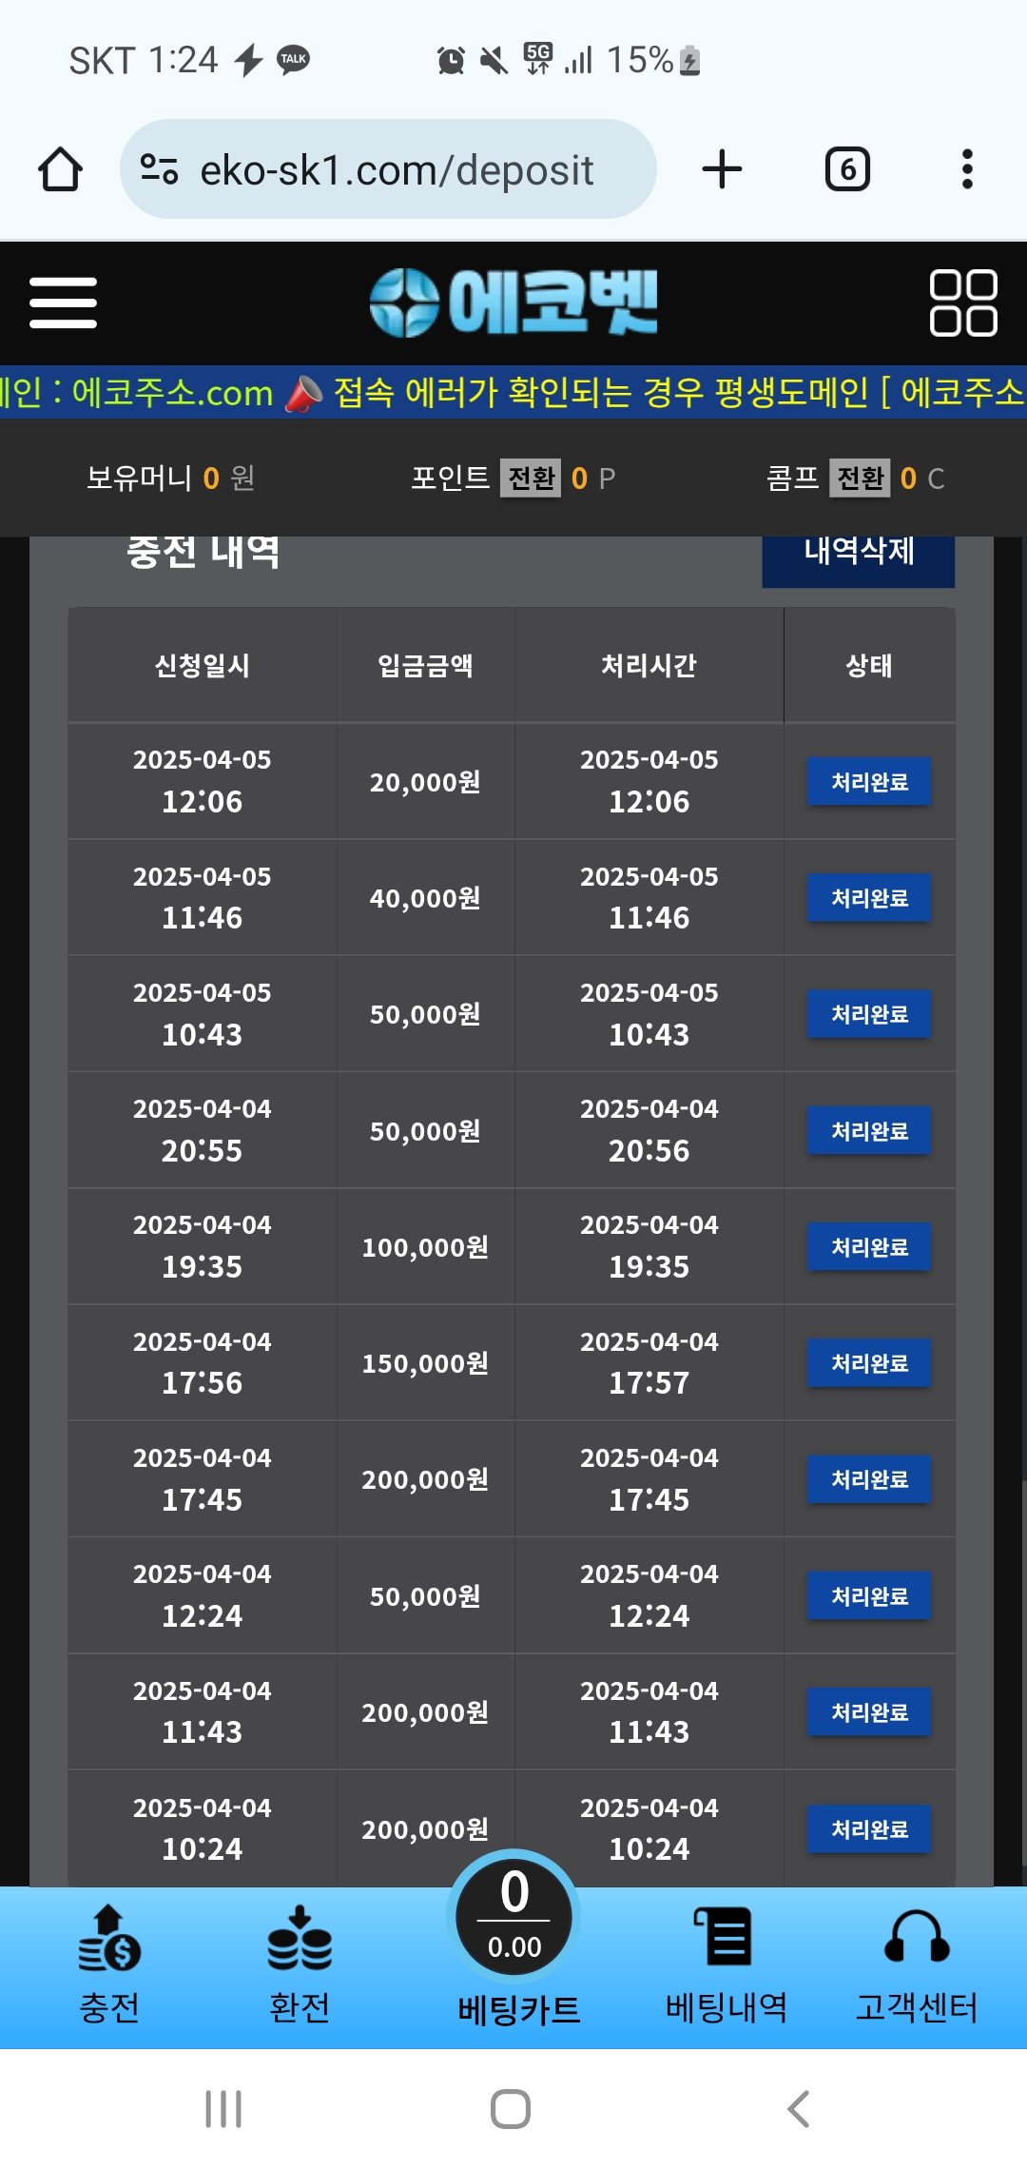Tap the 포인트 전환 convert button
The height and width of the screenshot is (2169, 1027).
(531, 478)
